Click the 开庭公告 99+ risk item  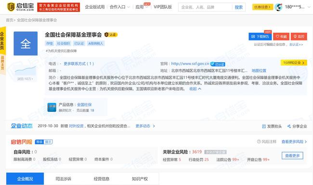click(x=258, y=159)
